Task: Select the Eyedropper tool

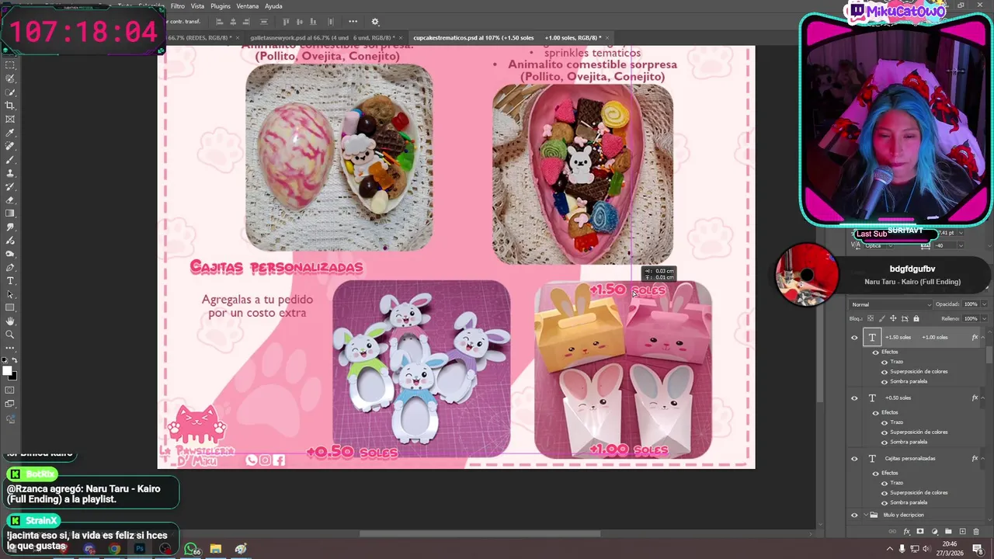Action: [x=10, y=133]
